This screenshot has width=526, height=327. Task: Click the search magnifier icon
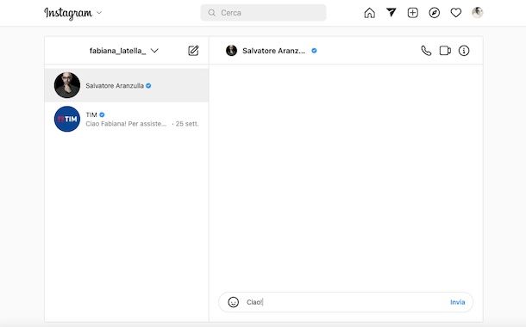[x=211, y=13]
